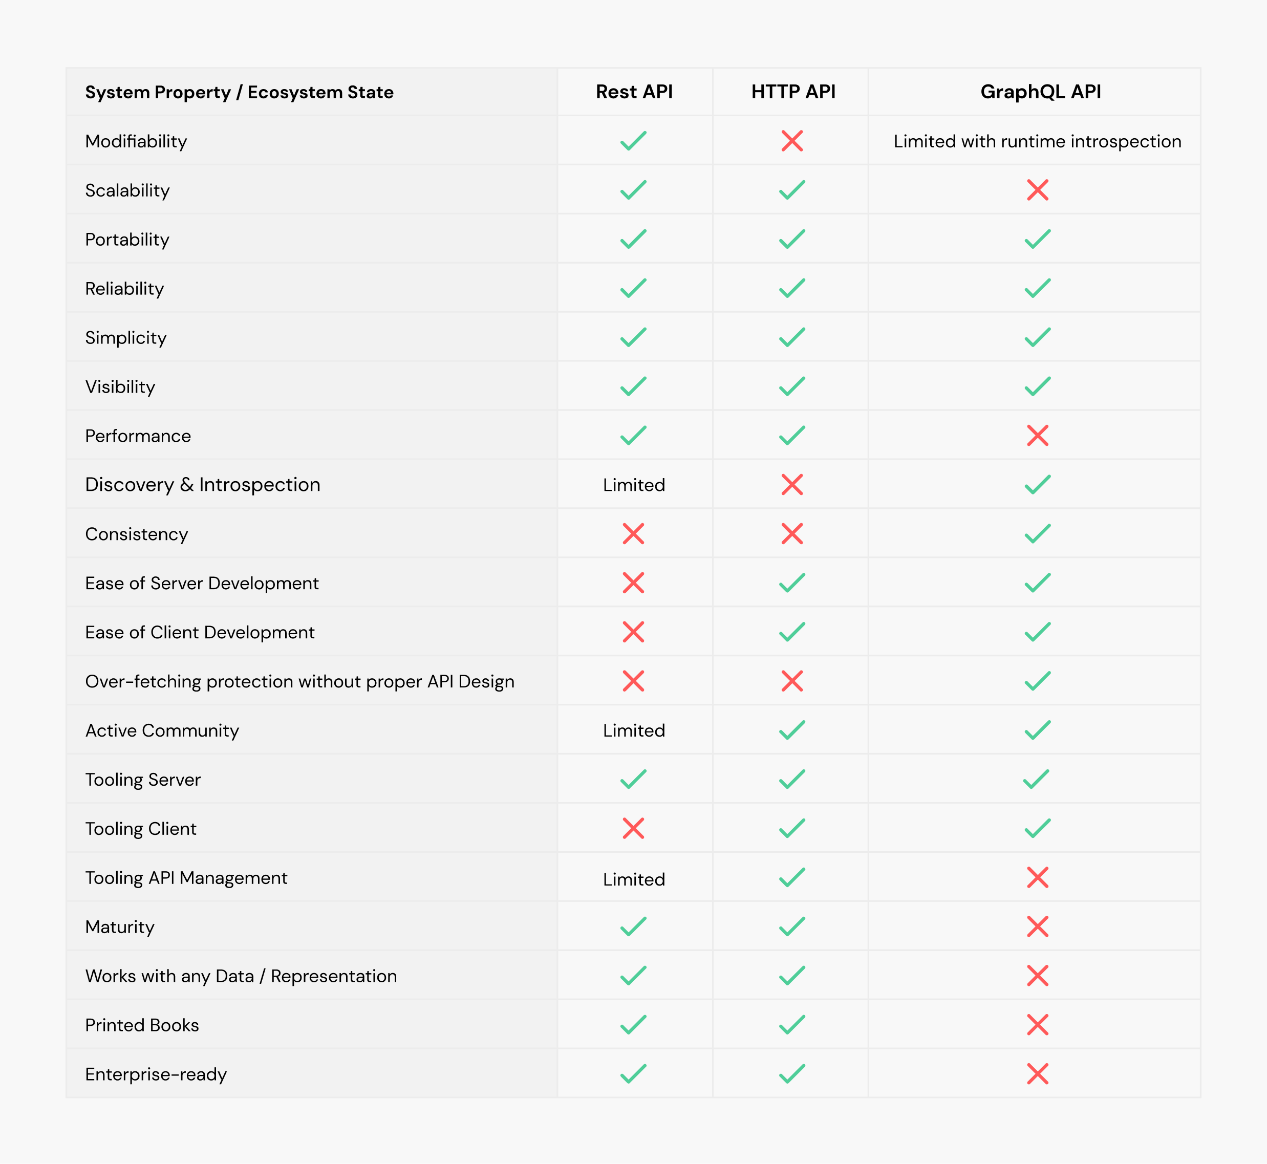The height and width of the screenshot is (1164, 1267).
Task: Click the Rest API checkmark for Modifiability
Action: (633, 140)
